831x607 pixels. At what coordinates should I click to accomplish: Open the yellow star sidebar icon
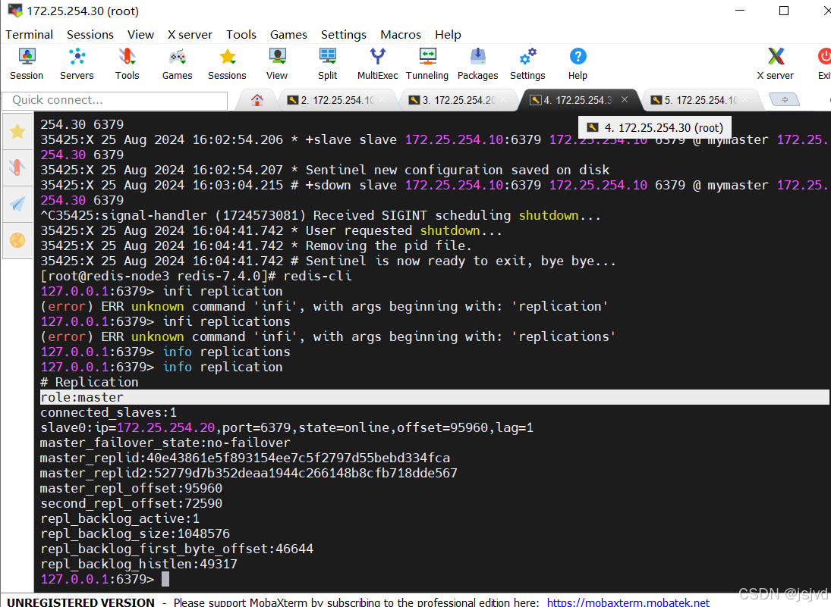(17, 132)
